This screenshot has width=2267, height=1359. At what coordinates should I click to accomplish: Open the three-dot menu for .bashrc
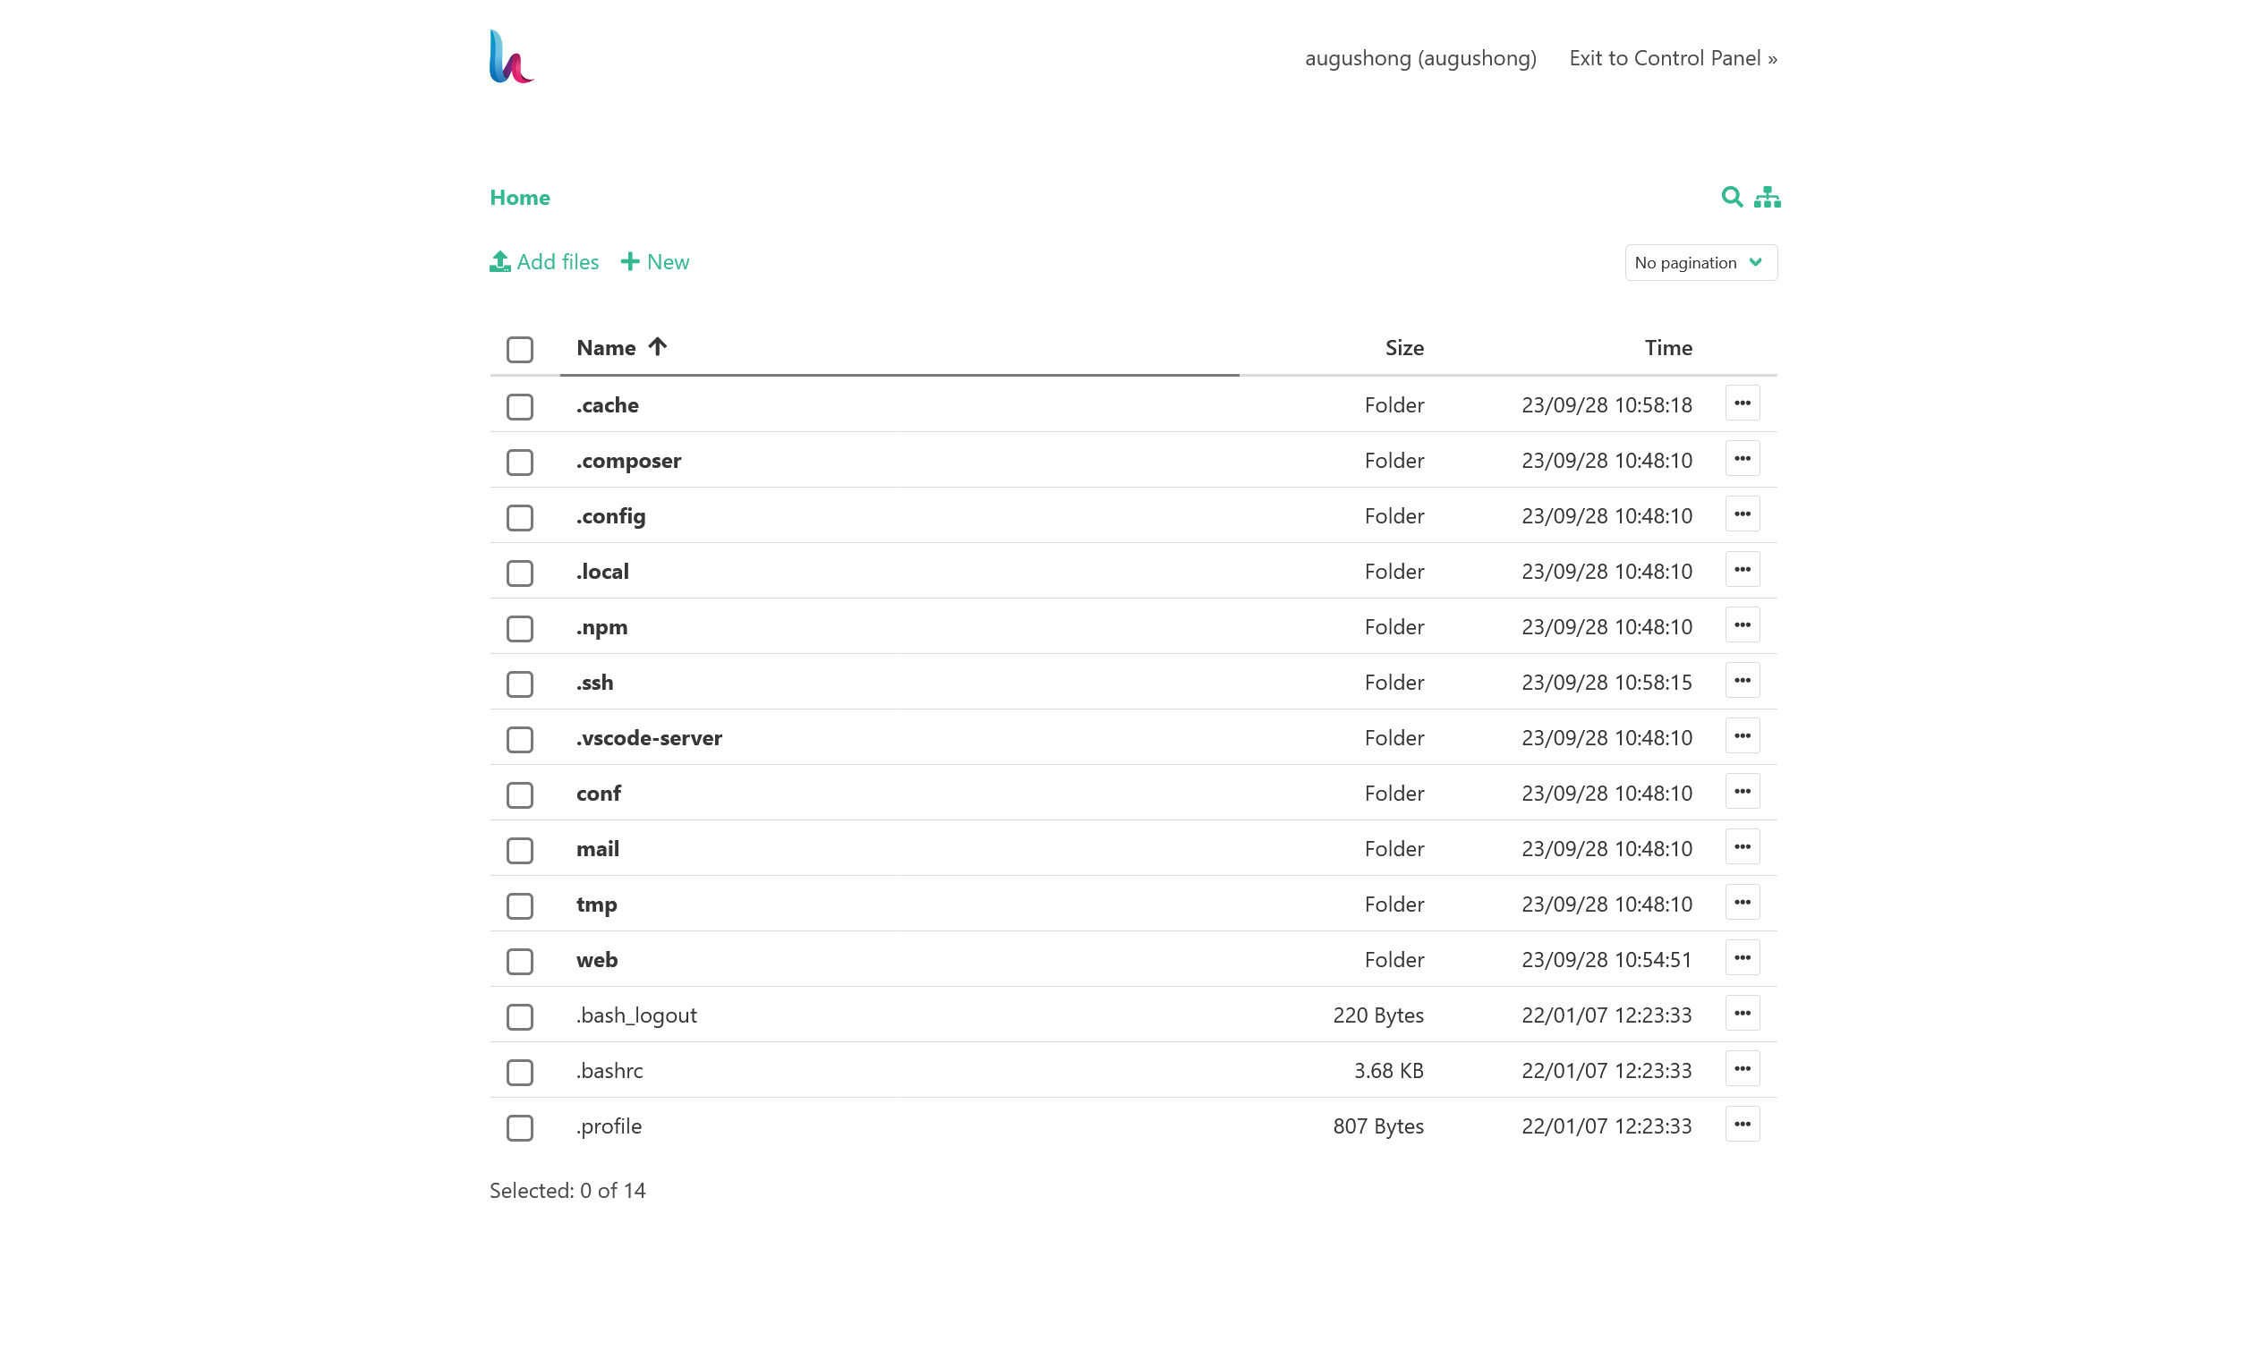click(1742, 1070)
